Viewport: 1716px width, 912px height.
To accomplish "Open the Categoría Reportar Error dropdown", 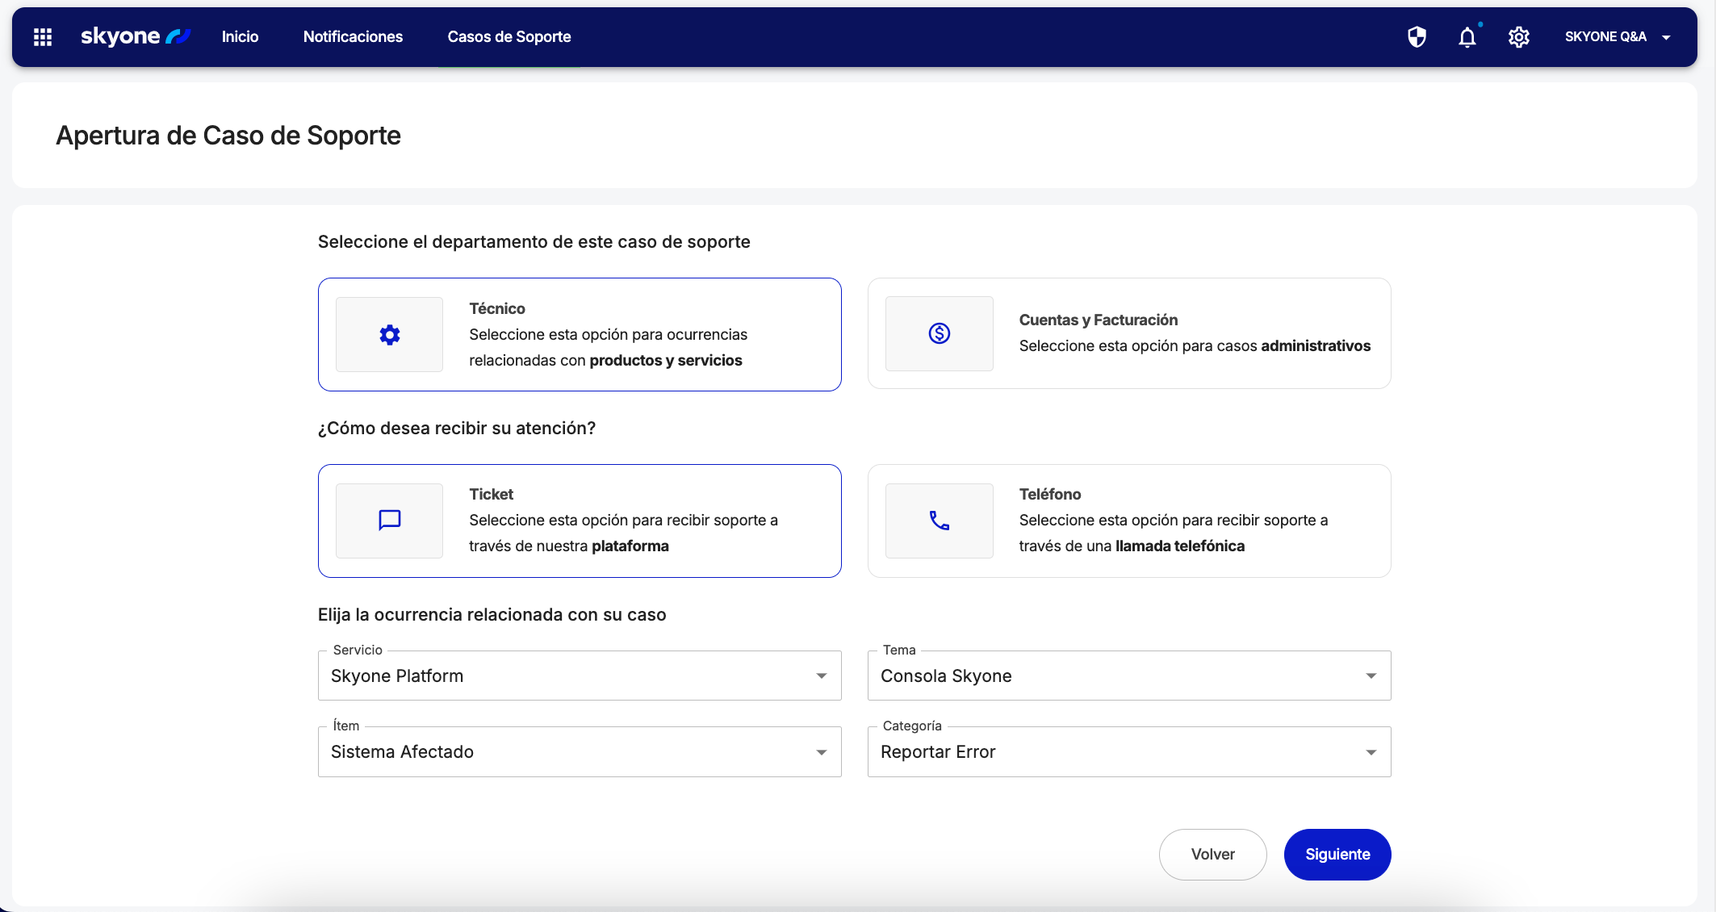I will 1128,752.
